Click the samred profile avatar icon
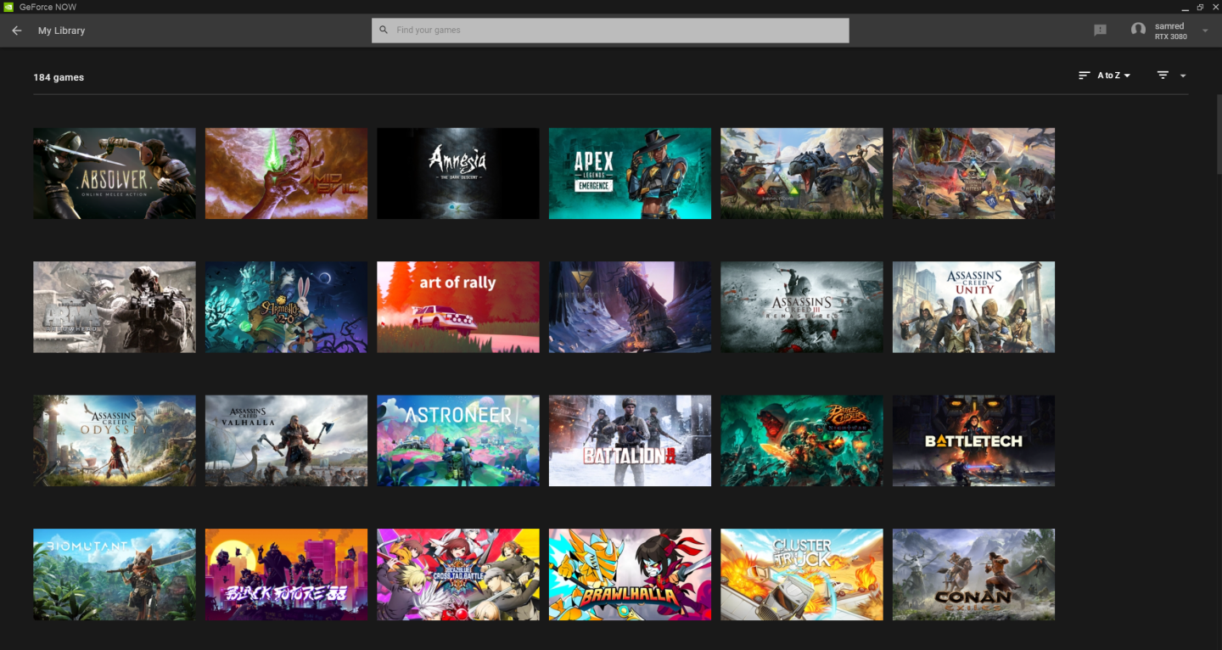This screenshot has height=650, width=1222. [1139, 28]
